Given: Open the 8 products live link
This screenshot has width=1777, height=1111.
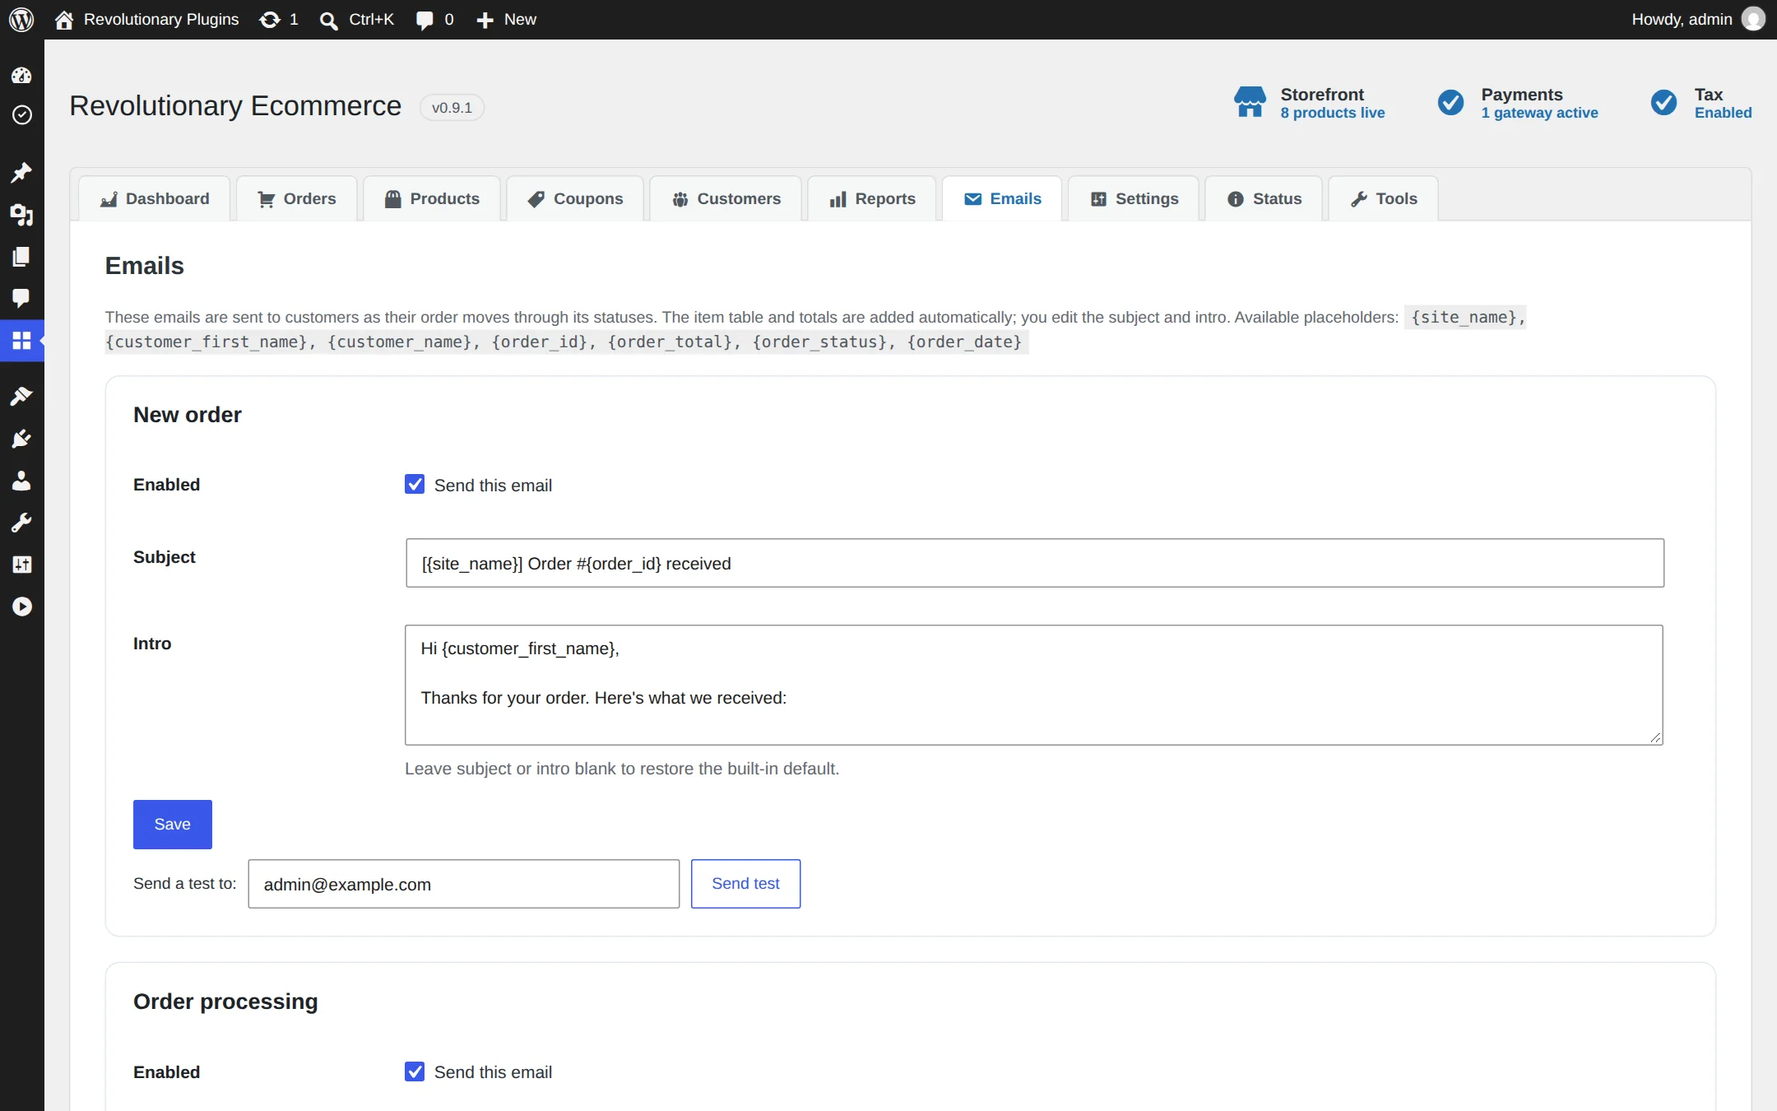Looking at the screenshot, I should click(x=1332, y=113).
